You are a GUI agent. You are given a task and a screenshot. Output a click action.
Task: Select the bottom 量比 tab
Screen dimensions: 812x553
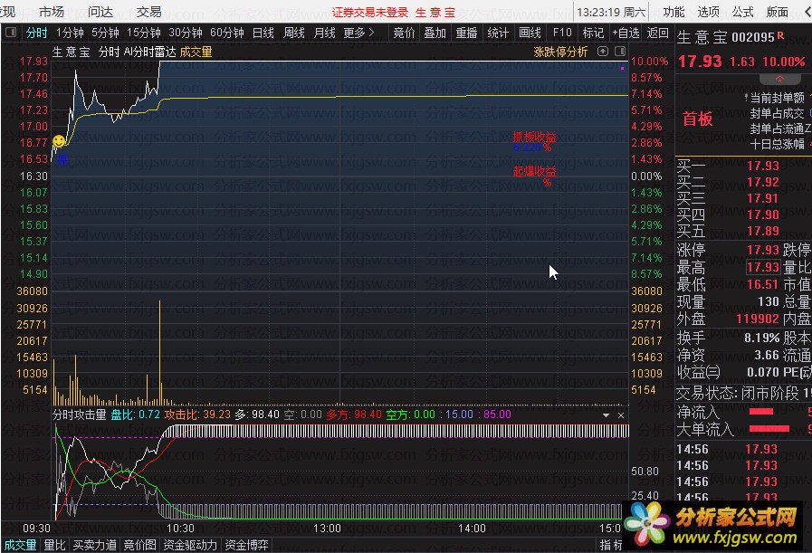click(x=55, y=545)
